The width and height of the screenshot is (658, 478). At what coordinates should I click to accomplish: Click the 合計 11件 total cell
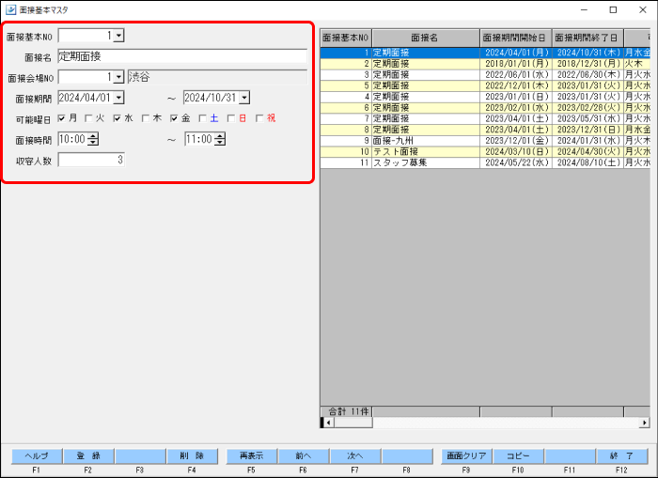[x=346, y=411]
